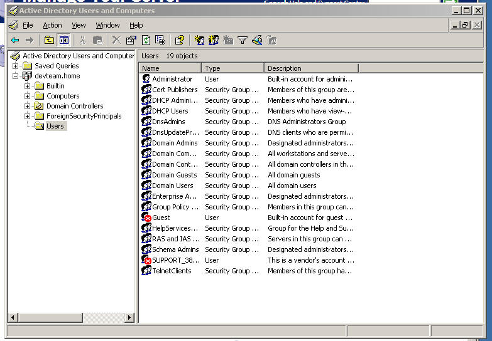This screenshot has height=341, width=492.
Task: Select the Domain Admins group entry
Action: (x=174, y=143)
